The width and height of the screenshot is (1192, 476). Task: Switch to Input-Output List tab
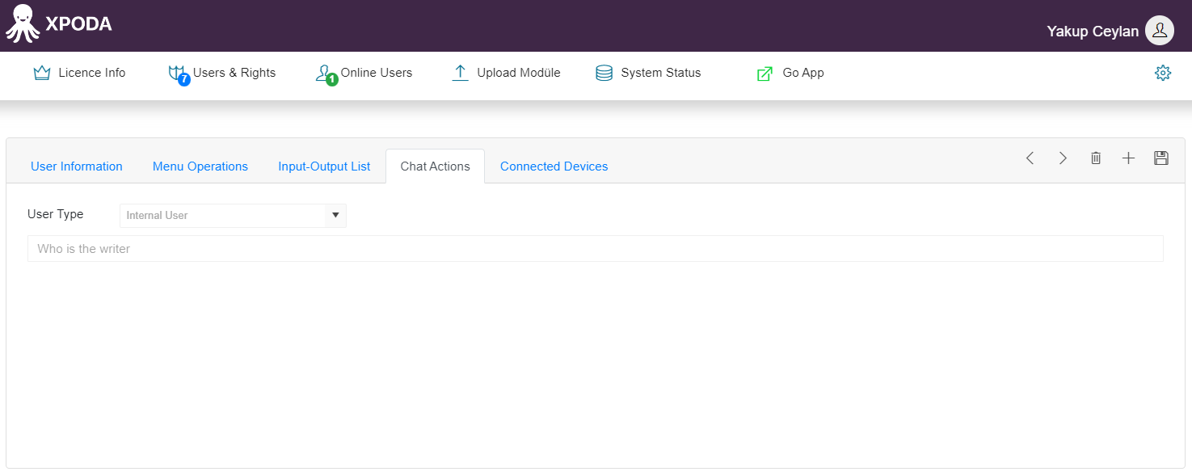324,166
